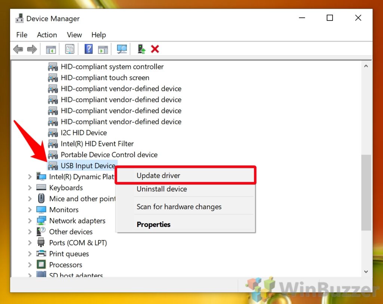This screenshot has width=383, height=304.
Task: Click the vertical scrollbar down arrow
Action: [366, 271]
